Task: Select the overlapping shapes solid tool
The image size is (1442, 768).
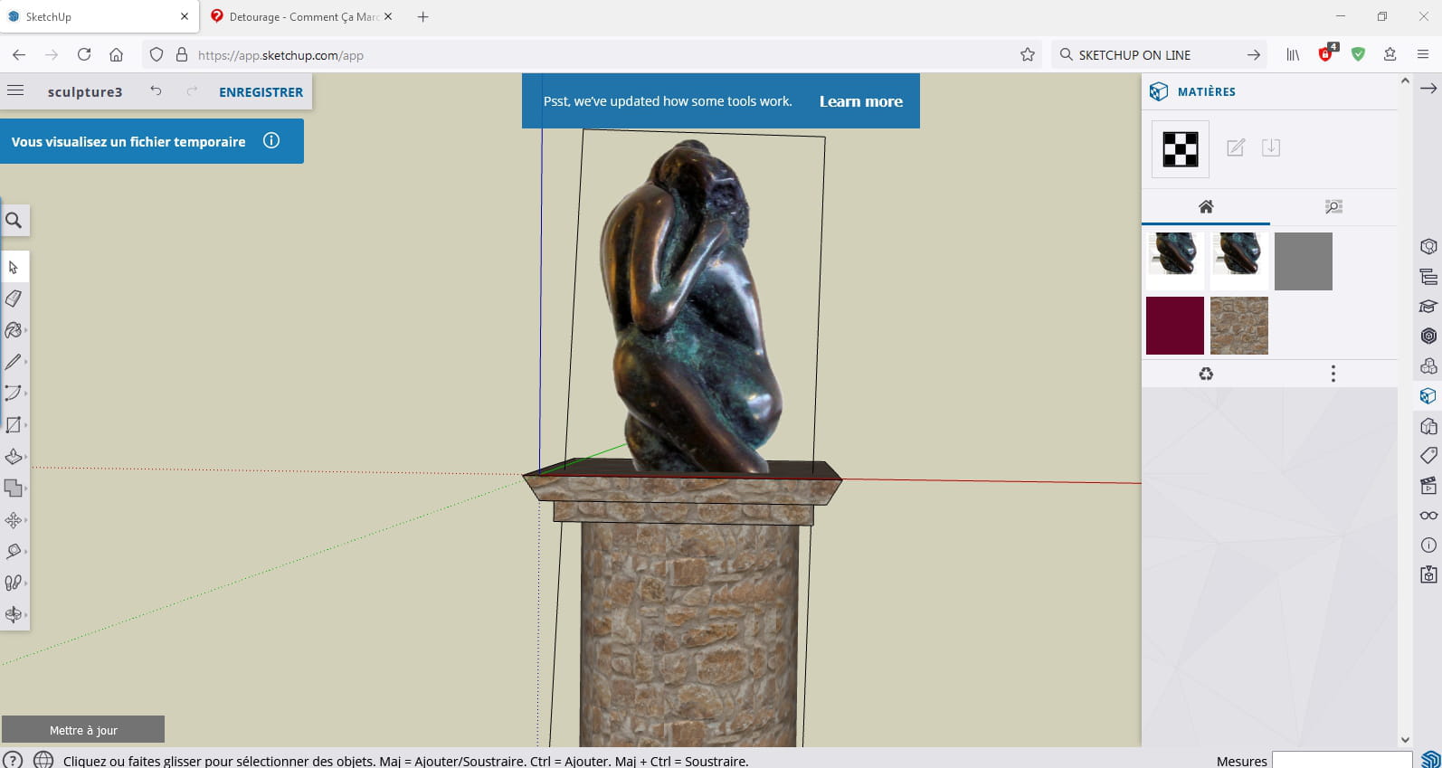Action: [x=14, y=488]
